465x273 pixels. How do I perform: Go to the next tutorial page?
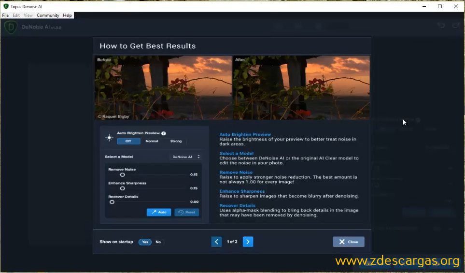pyautogui.click(x=248, y=242)
